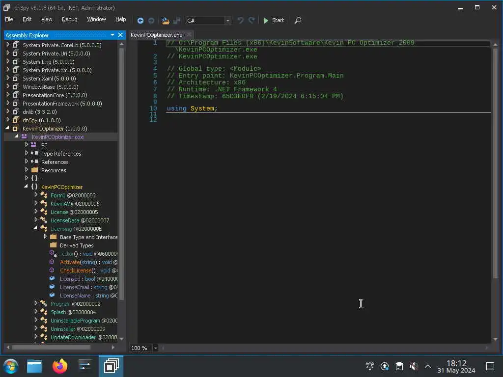Open the View menu
Screen dimensions: 503x377
47,19
